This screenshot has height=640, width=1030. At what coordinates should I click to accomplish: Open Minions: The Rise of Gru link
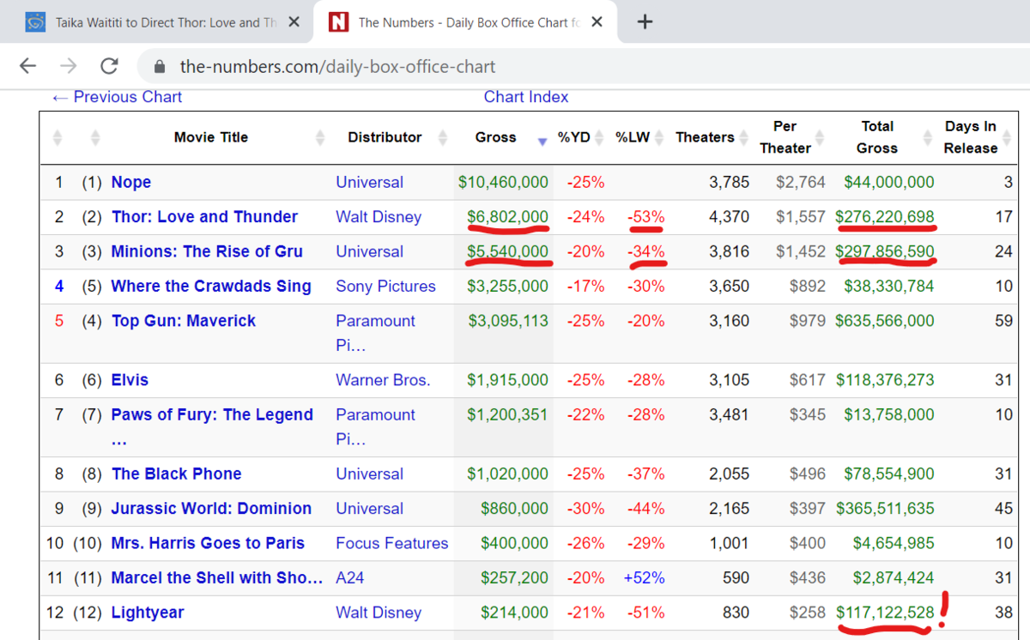(x=207, y=251)
